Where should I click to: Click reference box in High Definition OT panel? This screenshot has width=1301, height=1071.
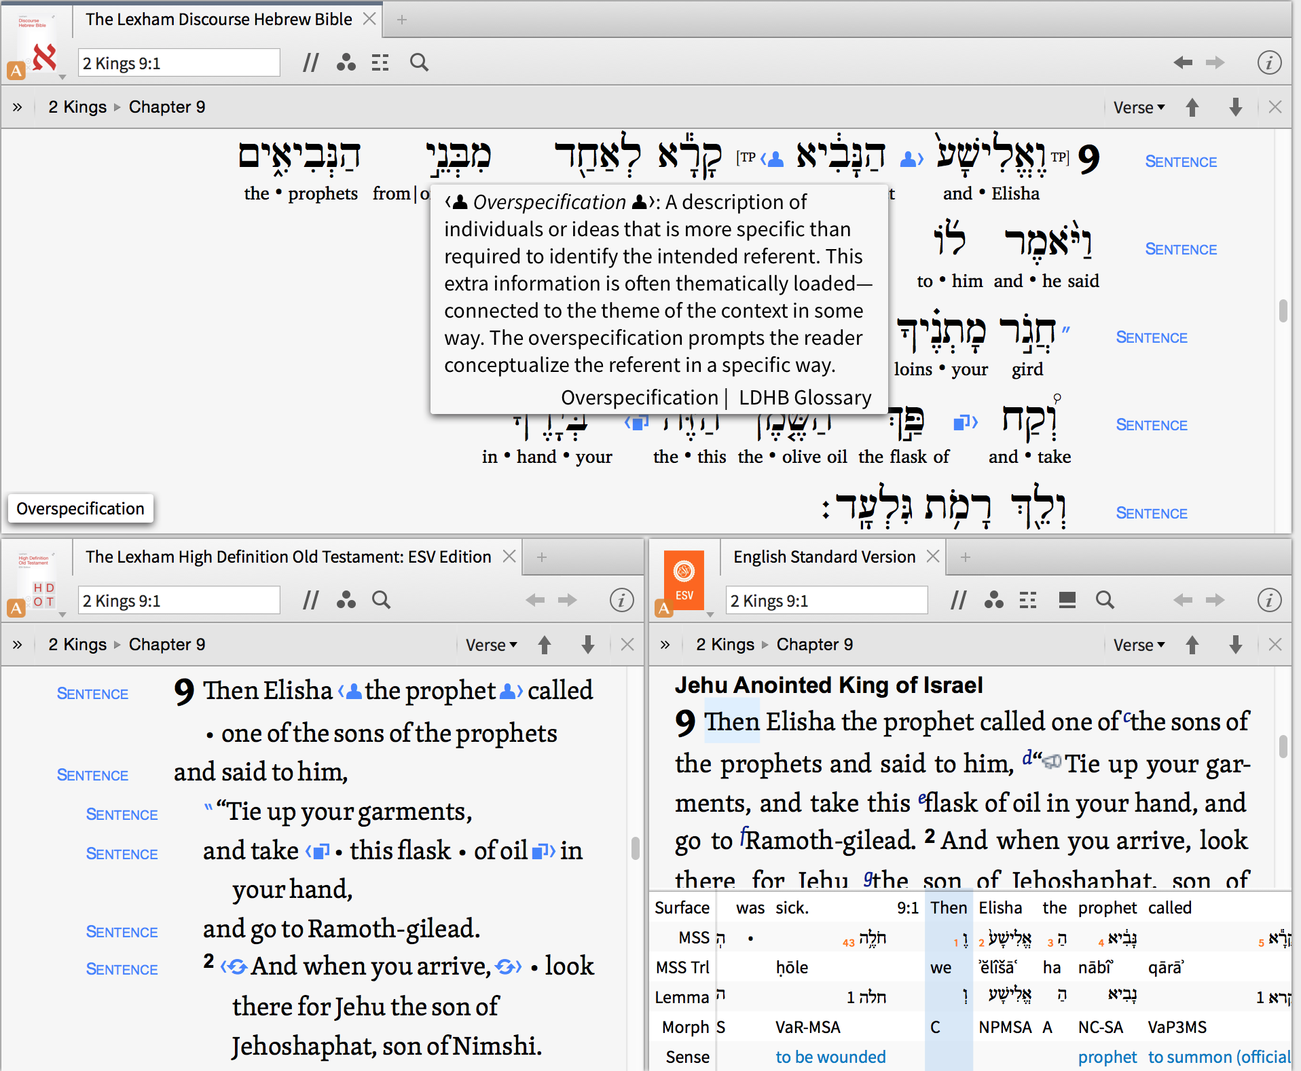tap(179, 601)
